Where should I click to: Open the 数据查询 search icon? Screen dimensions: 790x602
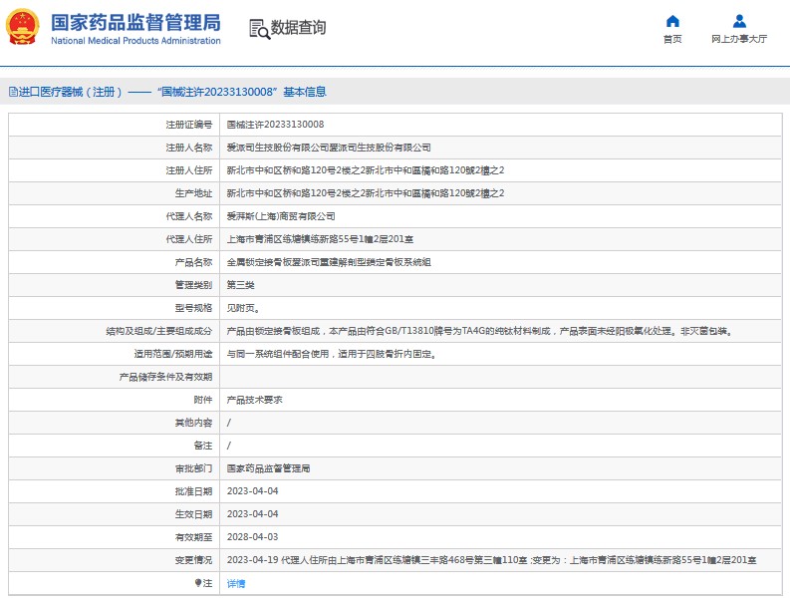coord(259,29)
